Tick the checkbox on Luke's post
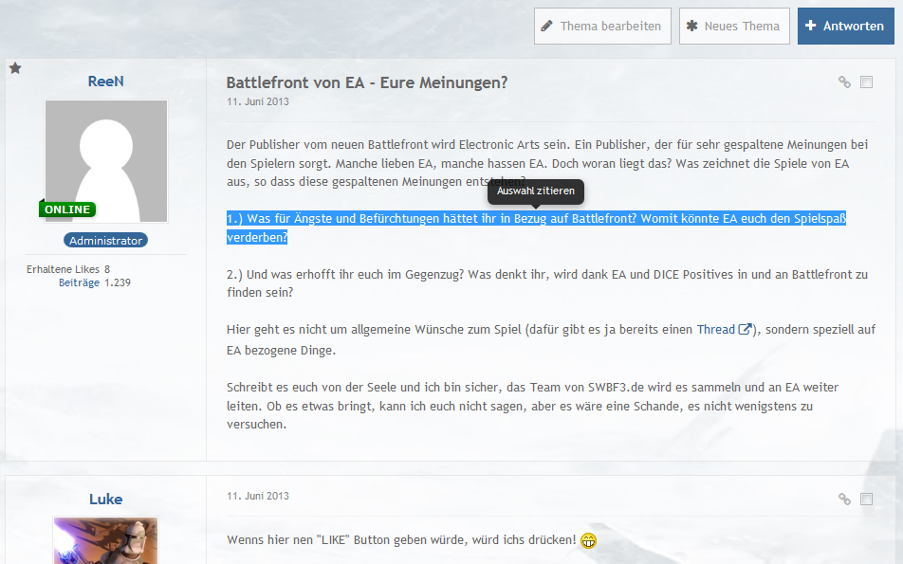This screenshot has height=564, width=903. pyautogui.click(x=866, y=499)
